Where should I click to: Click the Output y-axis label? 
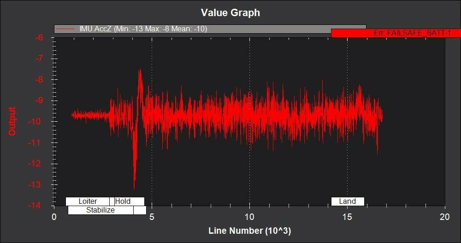coord(12,121)
